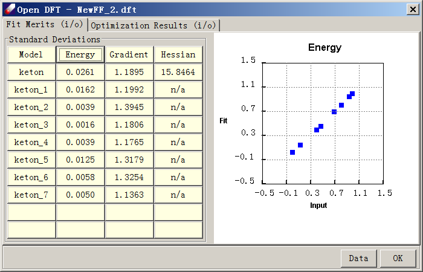Click energy value 0.0125 for keton_5
Image resolution: width=423 pixels, height=272 pixels.
tap(80, 160)
